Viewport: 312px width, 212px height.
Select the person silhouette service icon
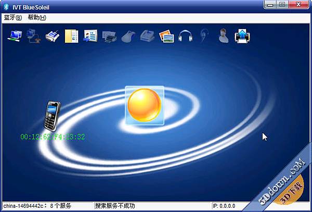tap(223, 35)
